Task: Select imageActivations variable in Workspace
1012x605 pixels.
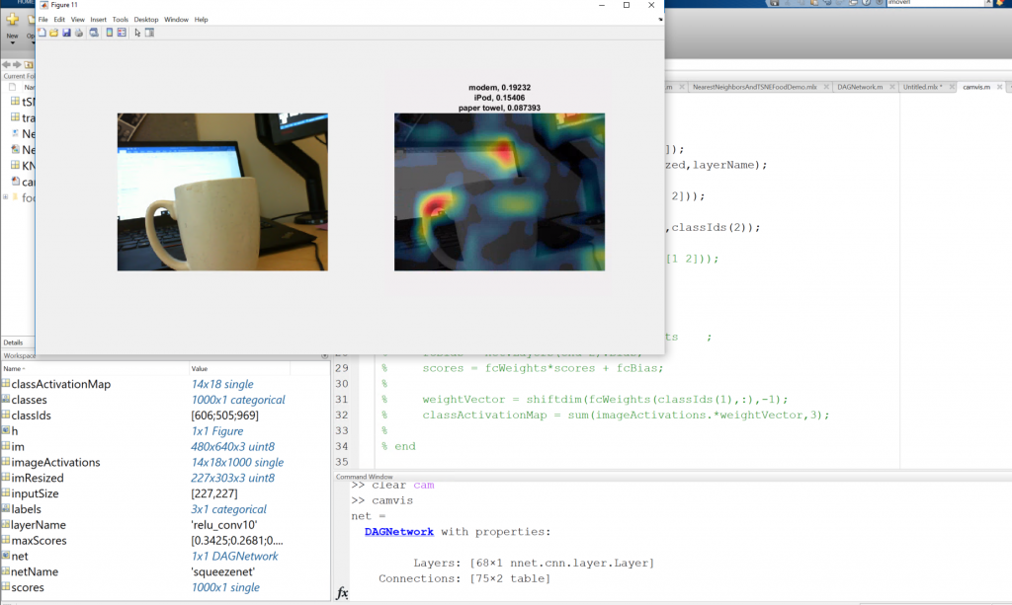Action: coord(55,462)
